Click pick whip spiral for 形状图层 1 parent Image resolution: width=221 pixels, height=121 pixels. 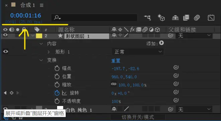tap(170, 36)
